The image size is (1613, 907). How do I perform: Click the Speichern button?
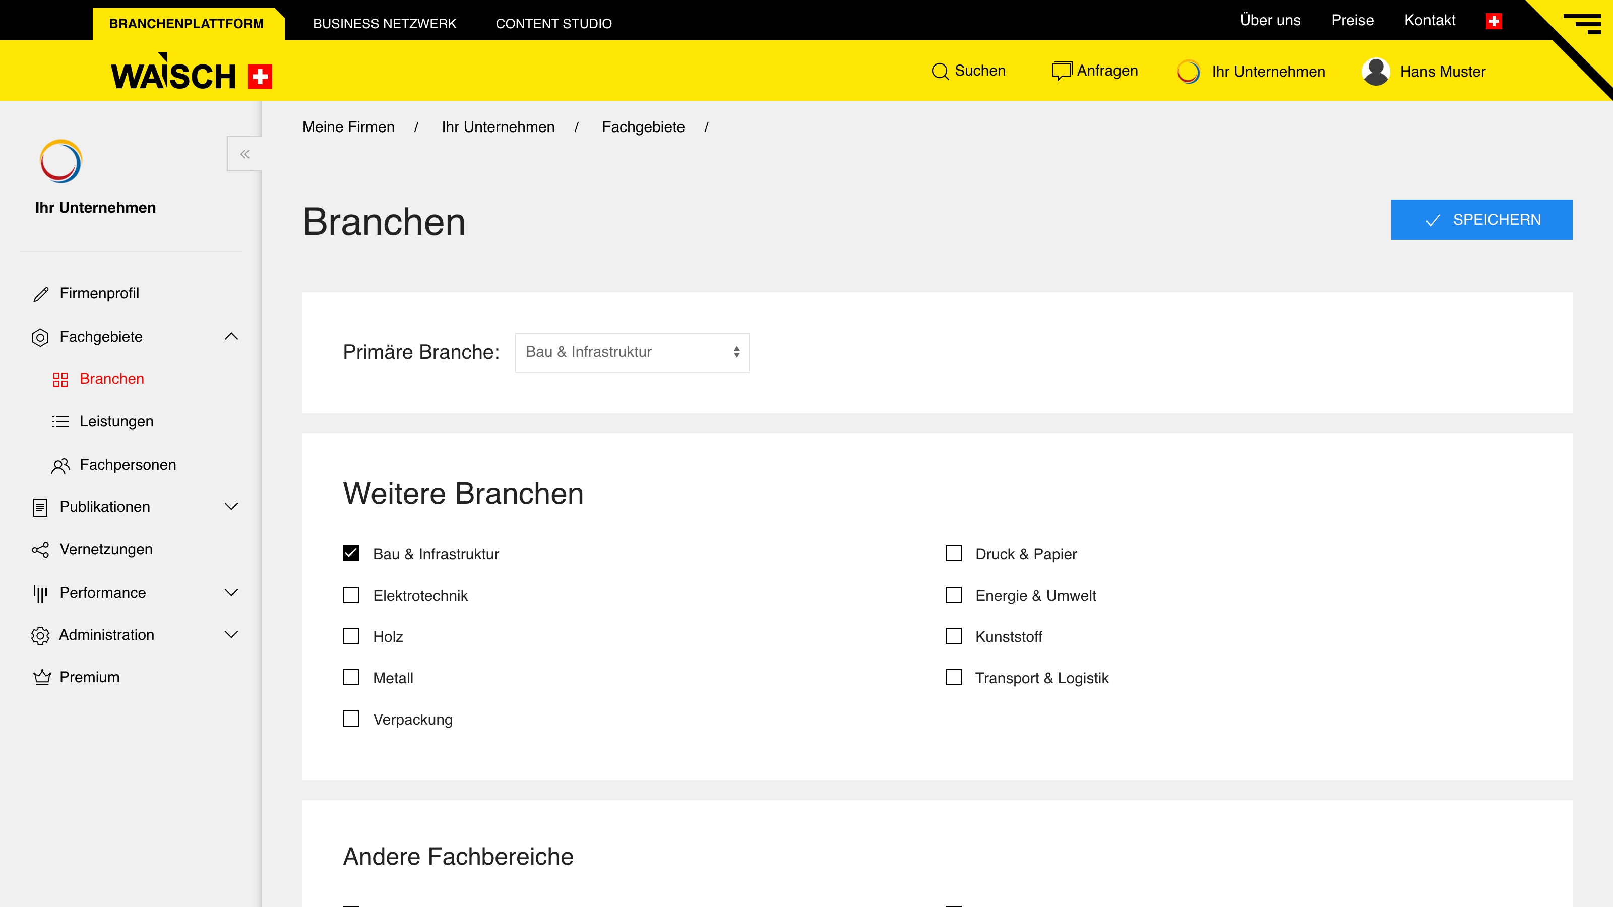pos(1481,220)
